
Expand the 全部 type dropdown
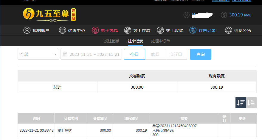[x=38, y=54]
